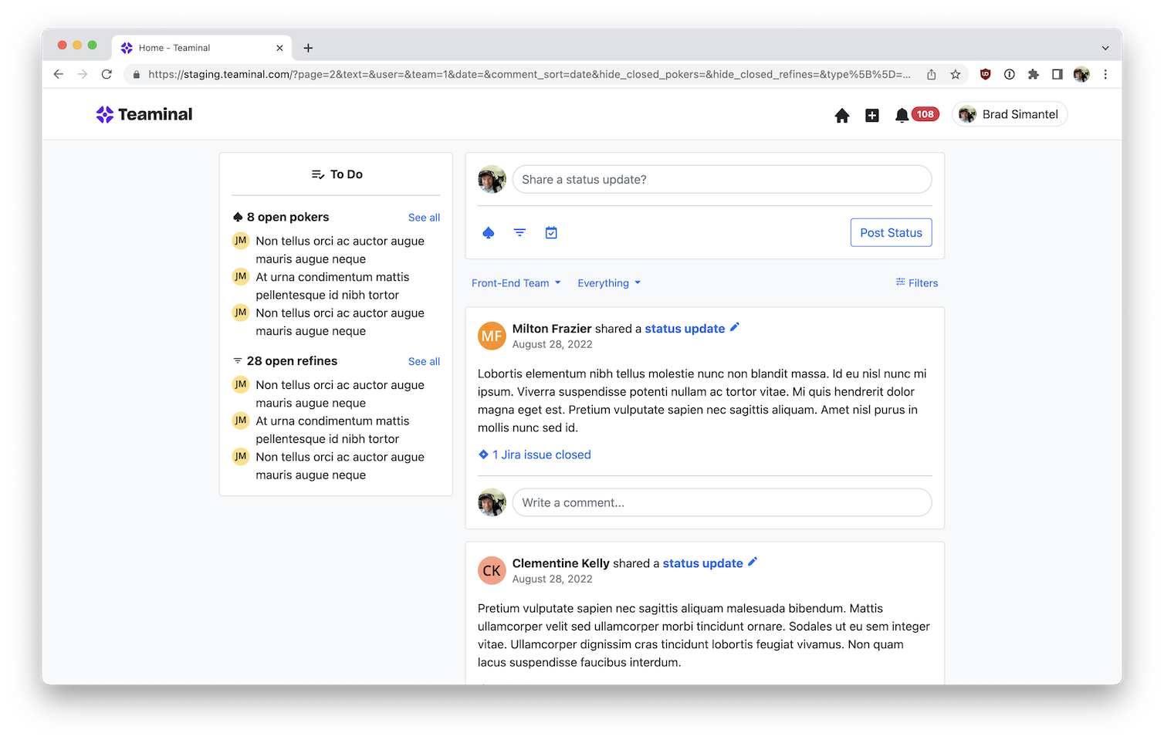Open the create new item plus icon
Screen dimensions: 1164x740
click(x=871, y=114)
